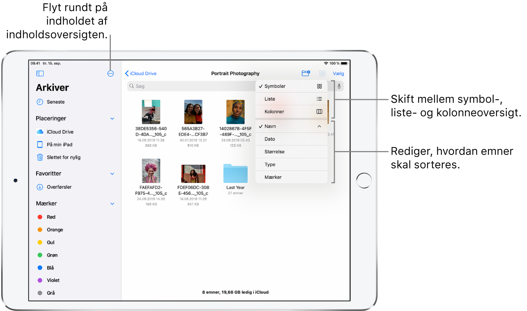Image resolution: width=527 pixels, height=311 pixels.
Task: Select the Blå tag color dot
Action: pyautogui.click(x=40, y=268)
